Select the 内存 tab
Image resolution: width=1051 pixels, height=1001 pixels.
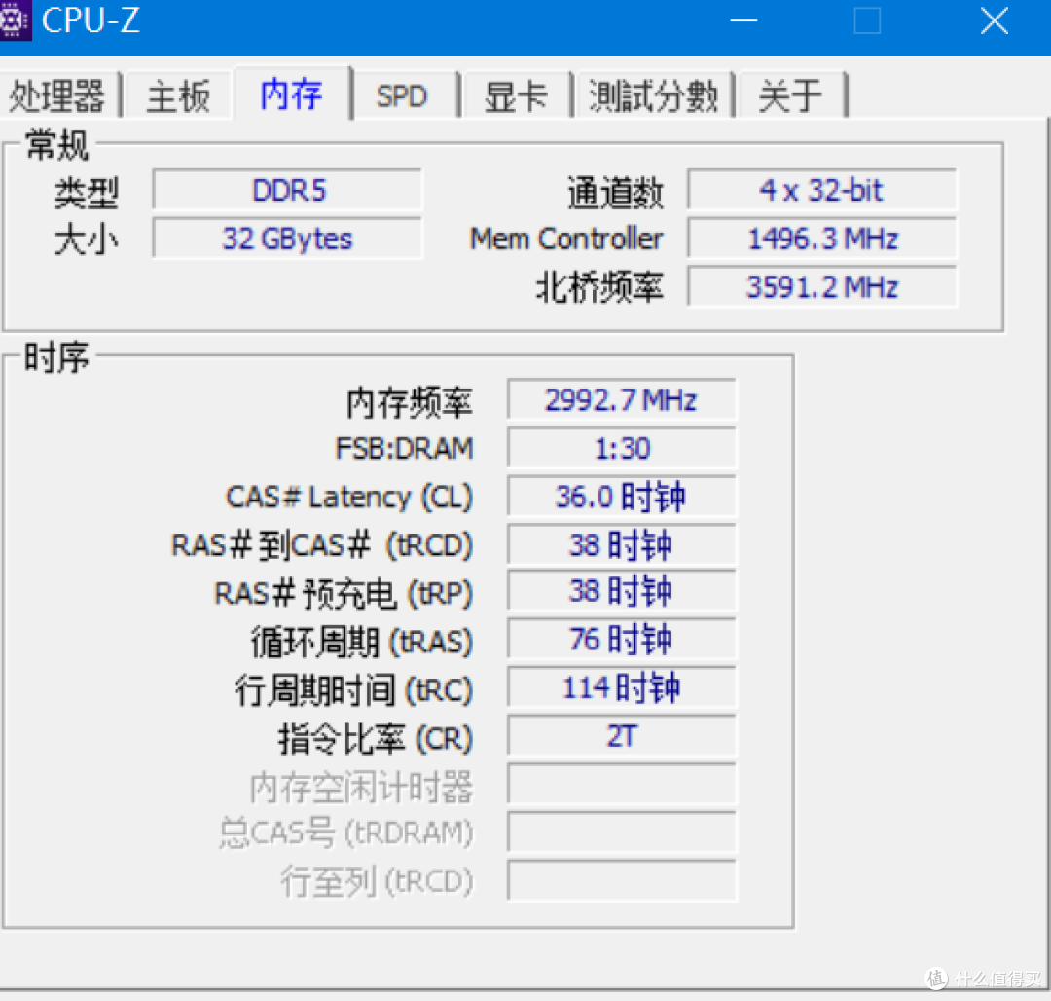[292, 93]
